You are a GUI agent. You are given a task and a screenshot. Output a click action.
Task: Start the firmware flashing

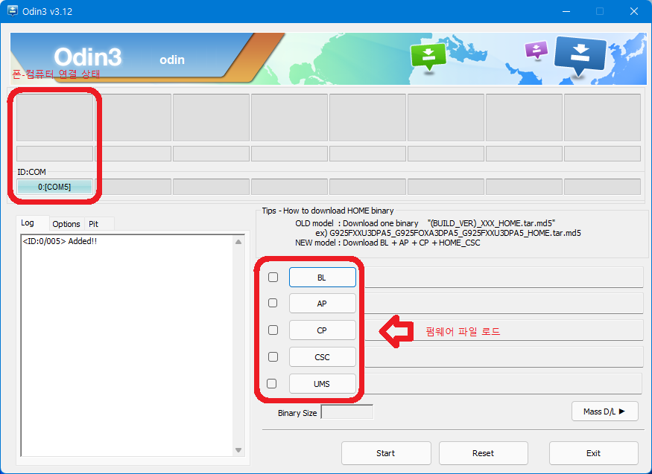tap(386, 453)
